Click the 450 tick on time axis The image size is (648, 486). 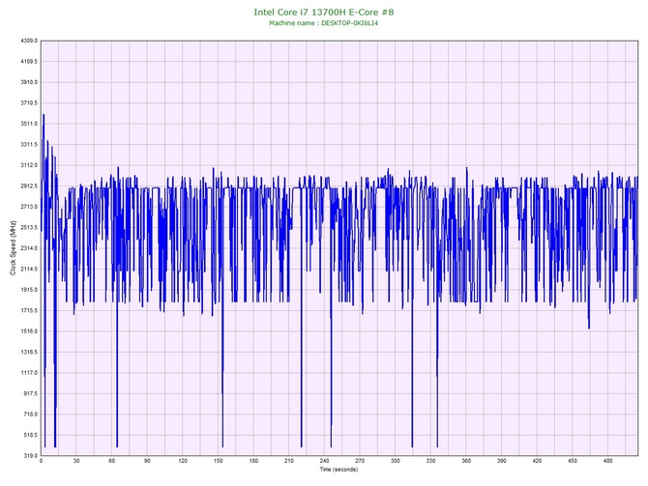573,461
